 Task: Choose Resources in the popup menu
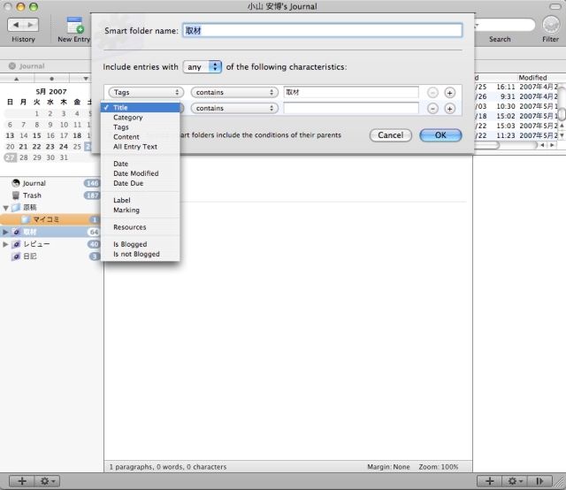click(x=141, y=227)
